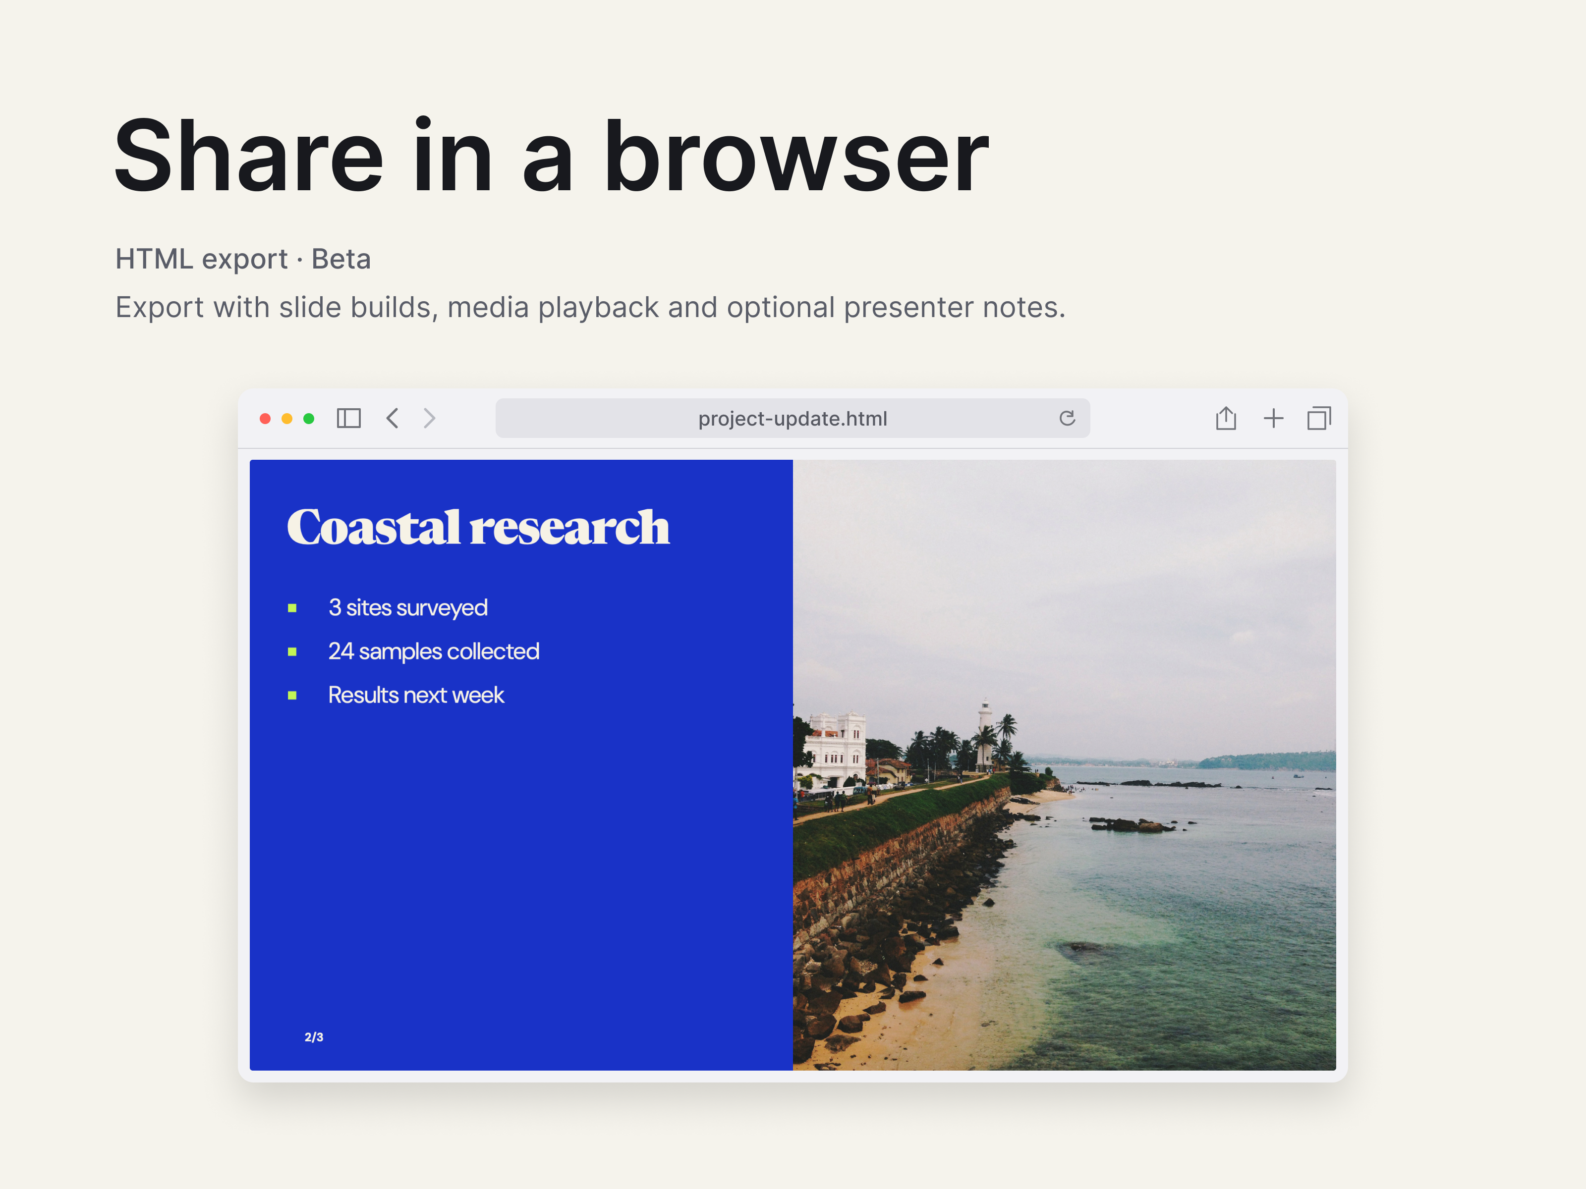Click the 'HTML export · Beta' subtitle
This screenshot has height=1189, width=1586.
pos(243,259)
